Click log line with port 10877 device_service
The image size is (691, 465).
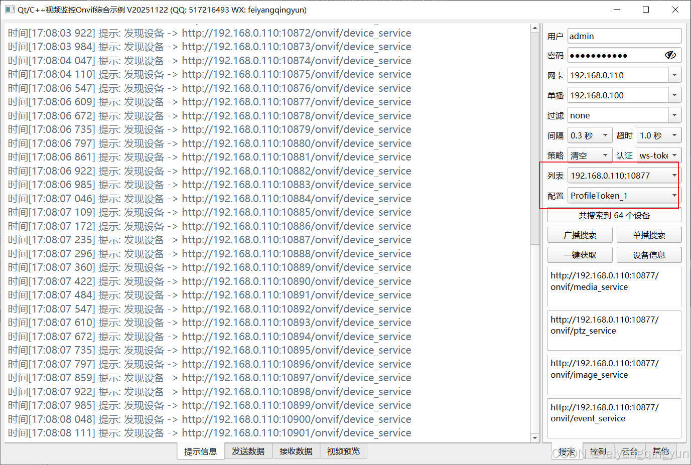210,102
